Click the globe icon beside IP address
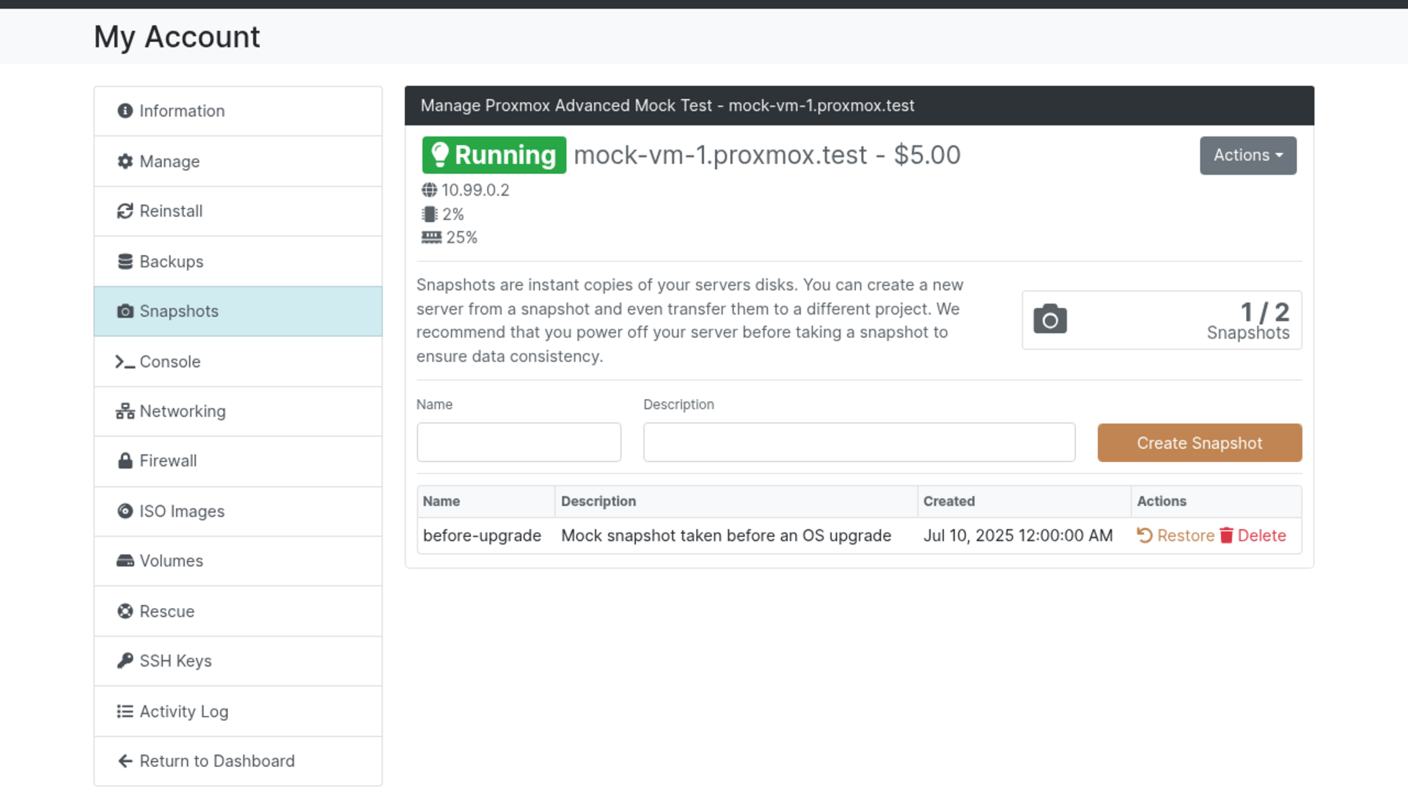 pos(429,190)
